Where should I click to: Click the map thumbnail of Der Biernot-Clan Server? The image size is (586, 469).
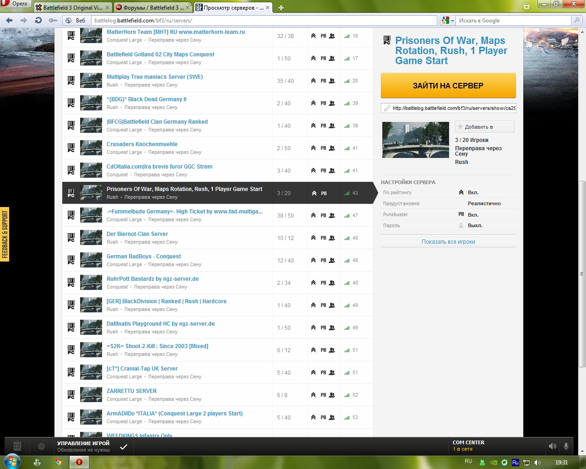point(91,238)
